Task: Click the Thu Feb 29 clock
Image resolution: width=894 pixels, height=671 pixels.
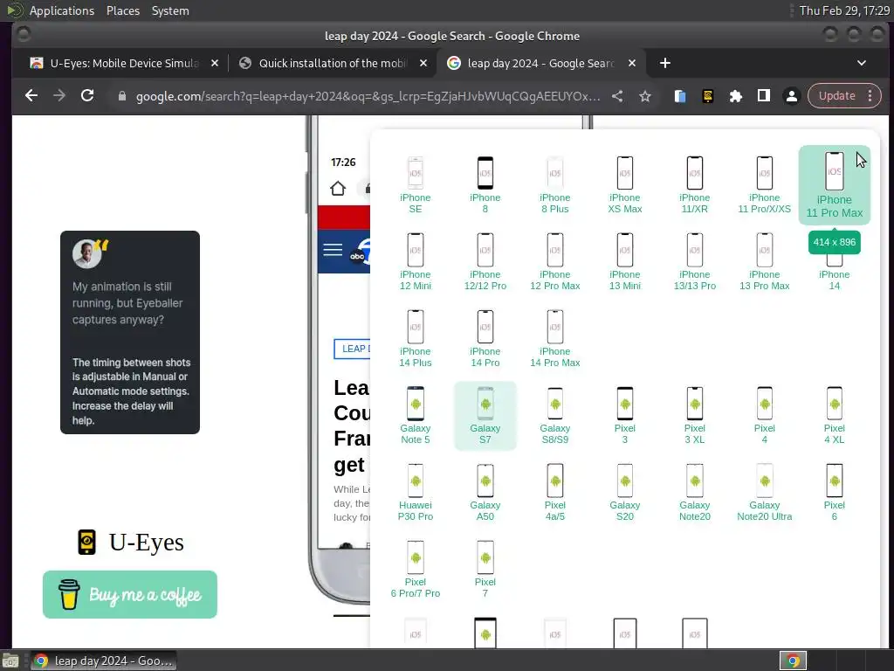Action: pos(844,10)
